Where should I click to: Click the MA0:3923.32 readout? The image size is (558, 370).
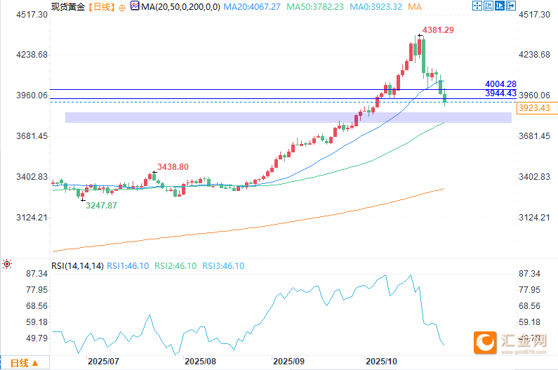[376, 7]
